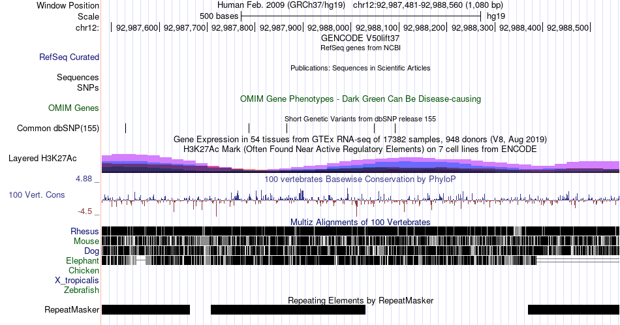The image size is (620, 325).
Task: Click the SNPs track label
Action: (x=88, y=87)
